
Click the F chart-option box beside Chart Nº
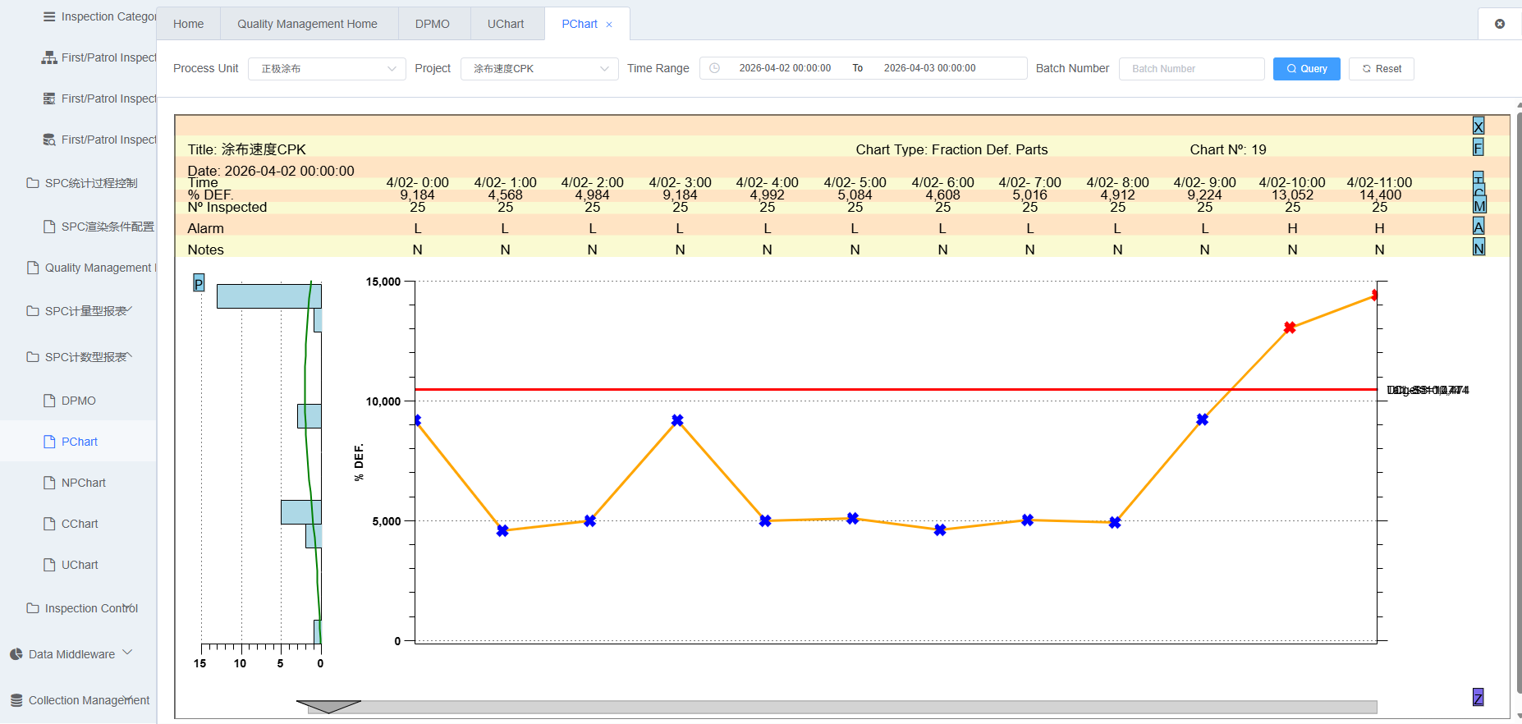click(1478, 148)
